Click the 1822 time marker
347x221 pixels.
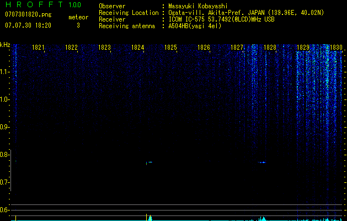(x=72, y=47)
